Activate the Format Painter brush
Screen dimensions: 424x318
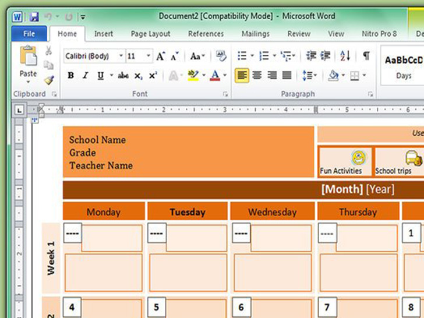[49, 80]
